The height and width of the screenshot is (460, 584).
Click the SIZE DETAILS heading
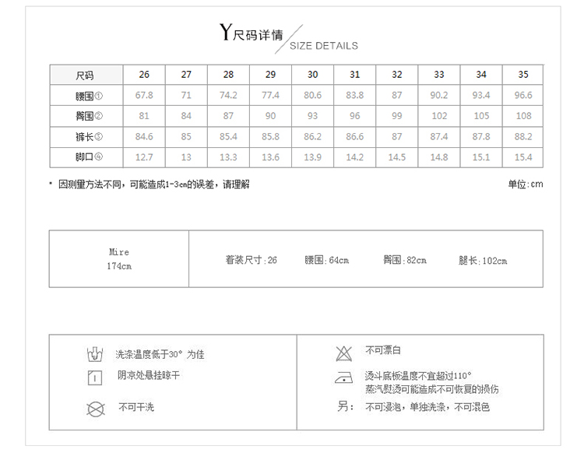pyautogui.click(x=324, y=46)
